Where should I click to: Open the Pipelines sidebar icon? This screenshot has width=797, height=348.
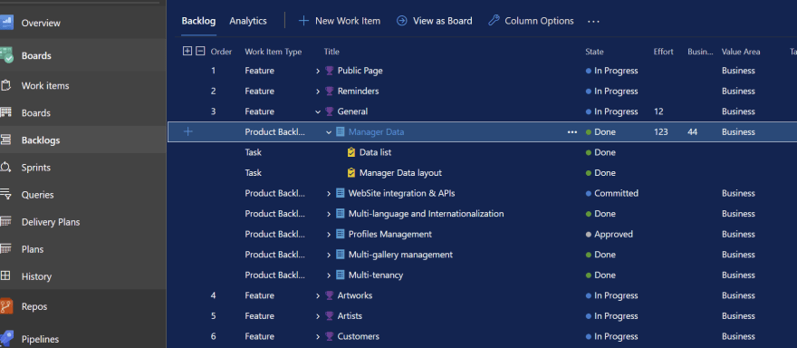5,339
